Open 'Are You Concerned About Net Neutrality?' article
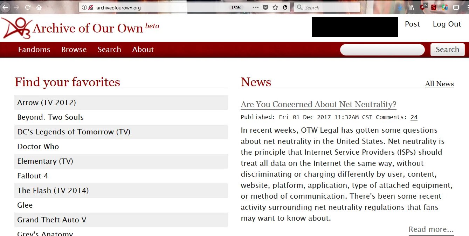469x236 pixels. (318, 104)
